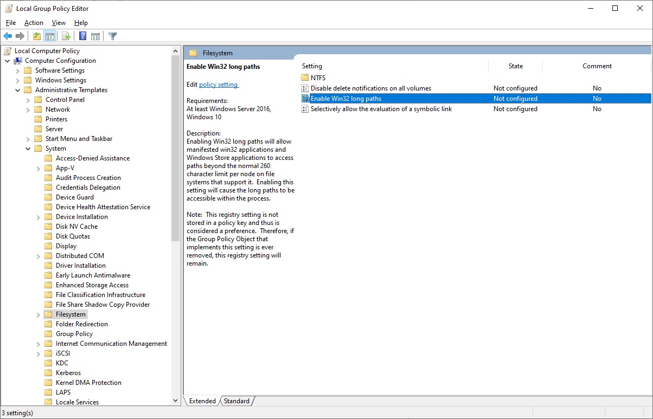This screenshot has width=653, height=419.
Task: Click the tree pane scroll up arrow
Action: (175, 51)
